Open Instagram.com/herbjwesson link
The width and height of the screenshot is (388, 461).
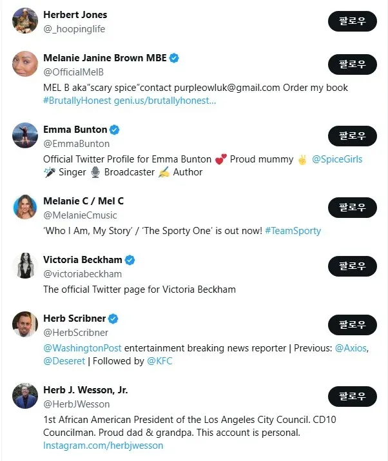click(103, 446)
